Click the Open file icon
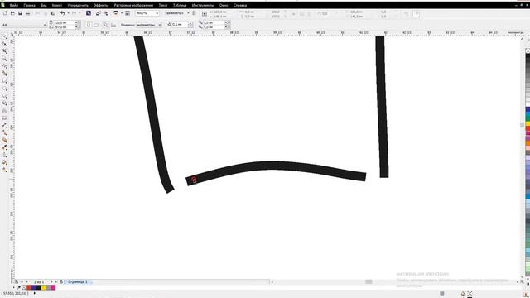Viewport: 530px width, 298px height. point(12,13)
